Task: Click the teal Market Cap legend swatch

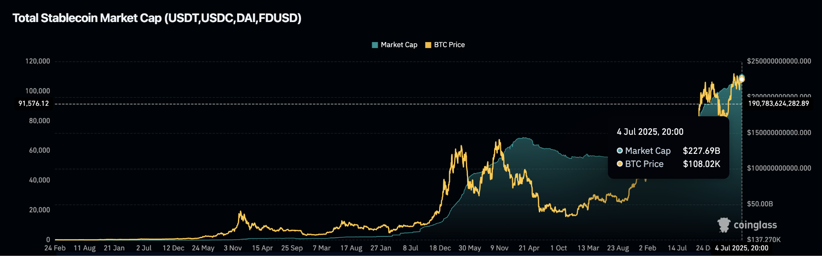Action: pyautogui.click(x=375, y=45)
